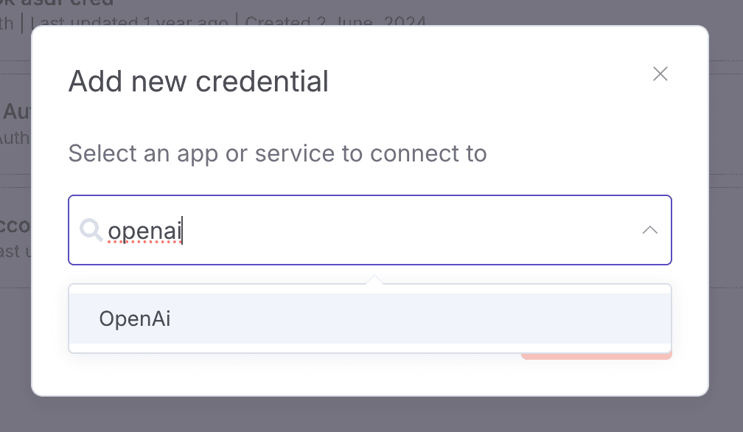The height and width of the screenshot is (432, 743).
Task: Click the typed text 'openai' in the search box
Action: click(x=144, y=230)
